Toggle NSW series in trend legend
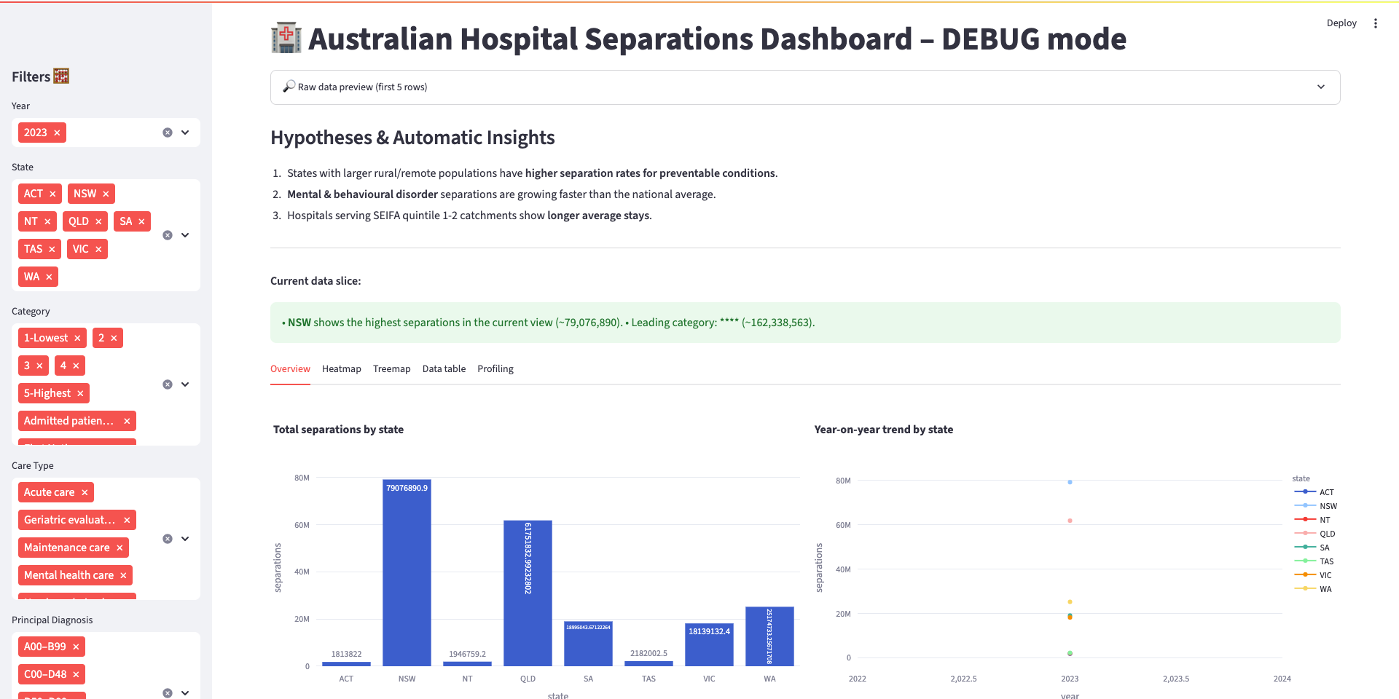 click(x=1315, y=506)
